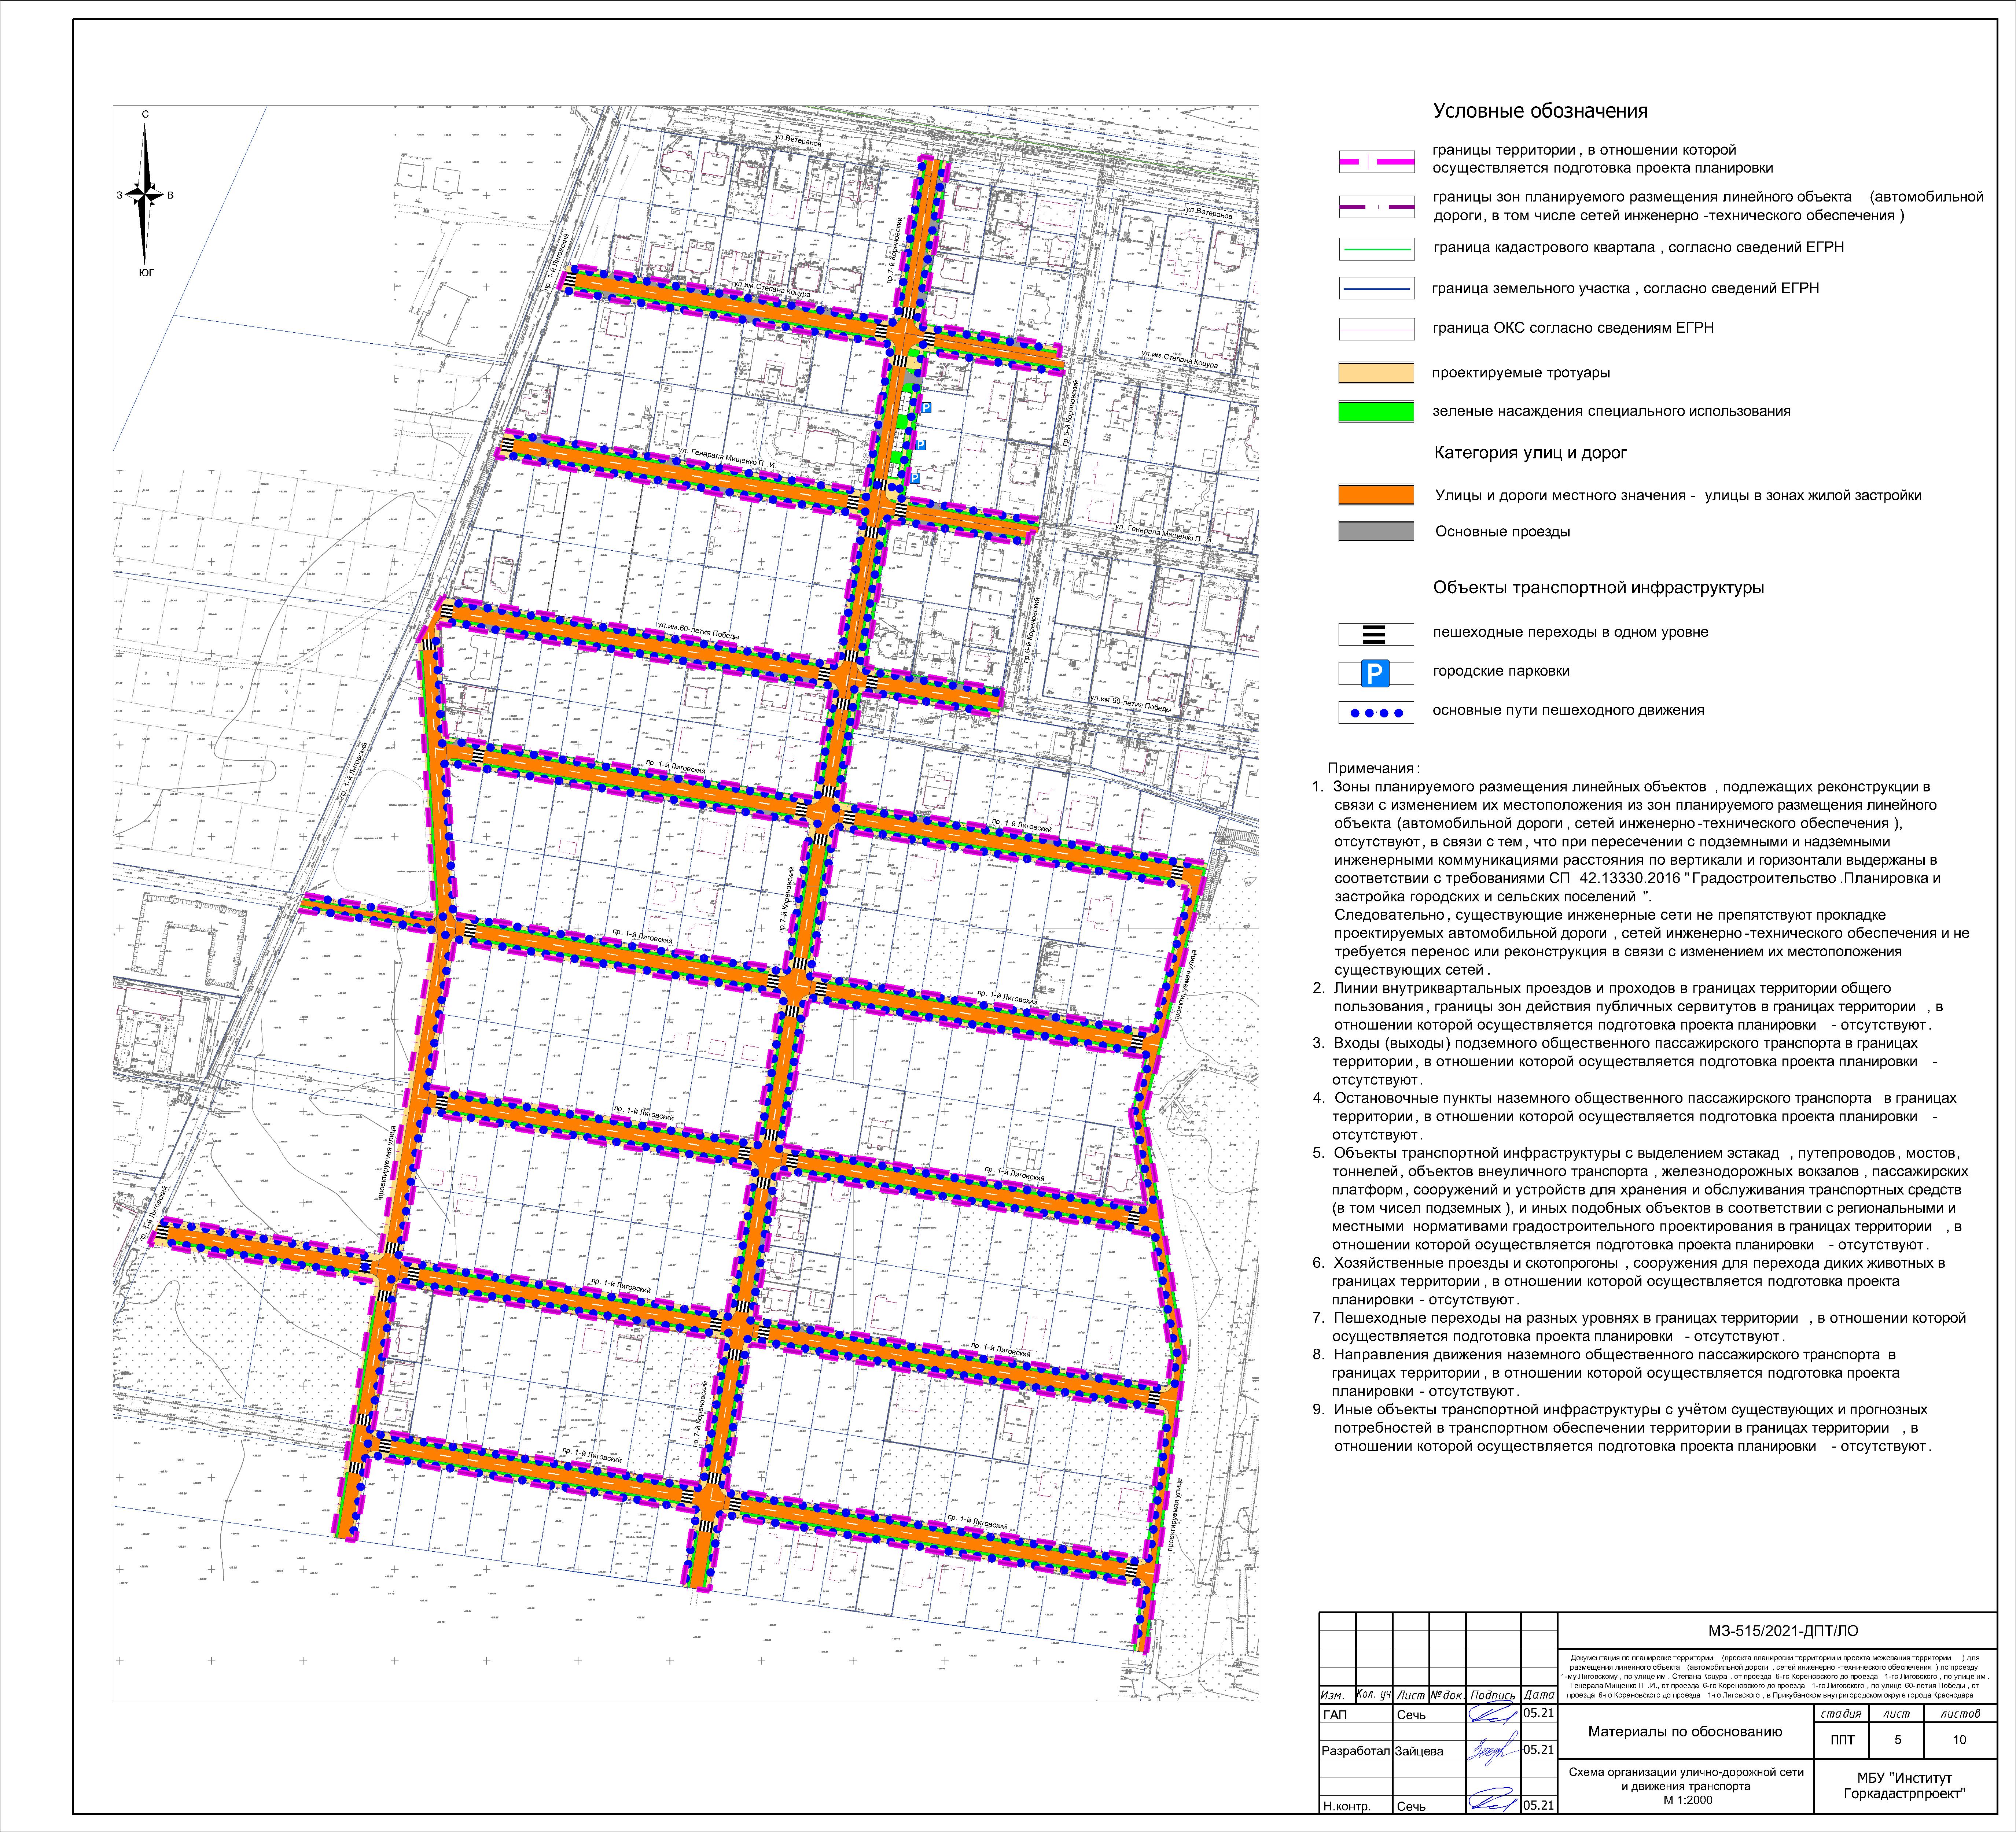Select the bright green plantings swatch
Screen dimensions: 2016x1832
[1376, 412]
